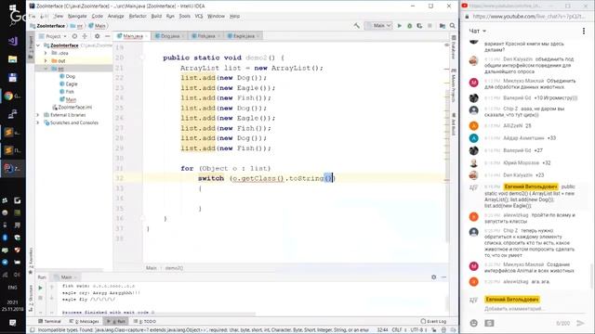595x334 pixels.
Task: Hide the Run panel with minus icon
Action: [444, 277]
